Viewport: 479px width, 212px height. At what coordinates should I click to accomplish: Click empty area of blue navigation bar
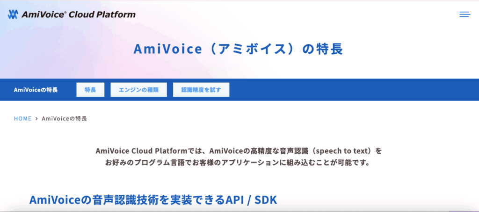351,90
